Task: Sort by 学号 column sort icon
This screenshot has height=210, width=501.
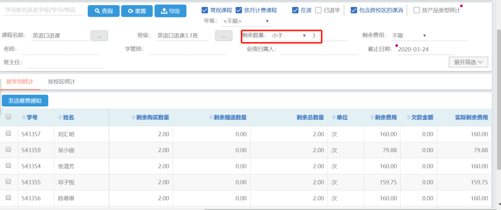Action: point(24,117)
